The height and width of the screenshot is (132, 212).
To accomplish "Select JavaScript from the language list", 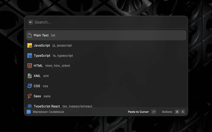I will pos(106,46).
